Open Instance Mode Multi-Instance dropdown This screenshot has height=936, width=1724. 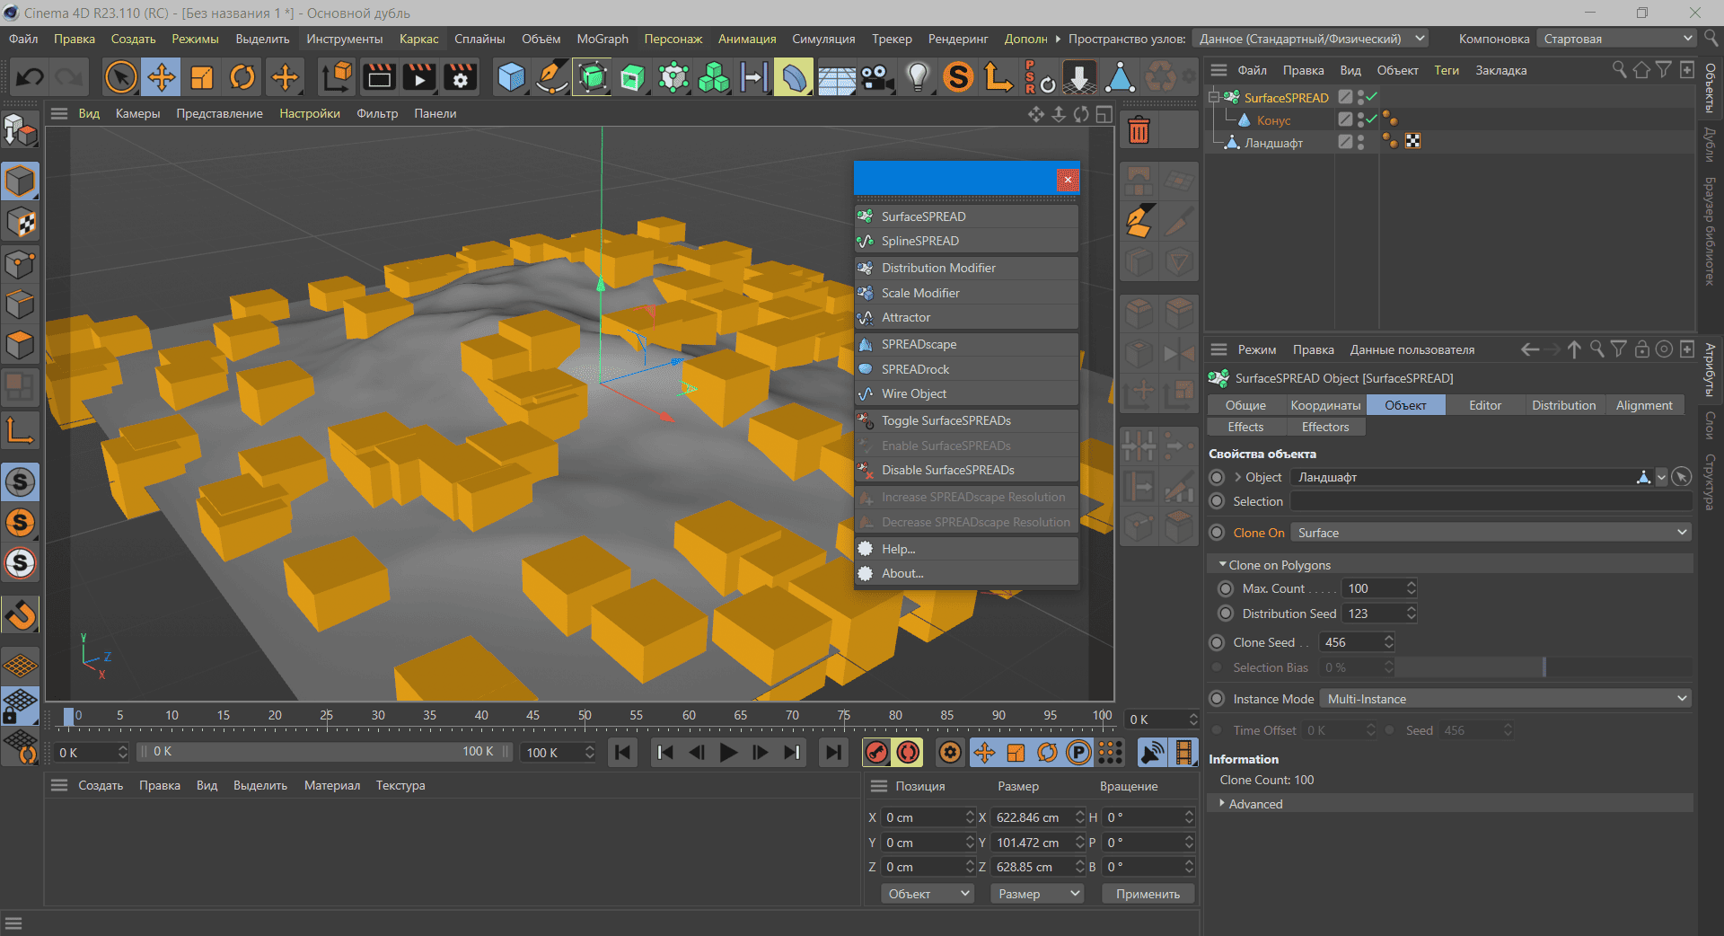pos(1506,699)
